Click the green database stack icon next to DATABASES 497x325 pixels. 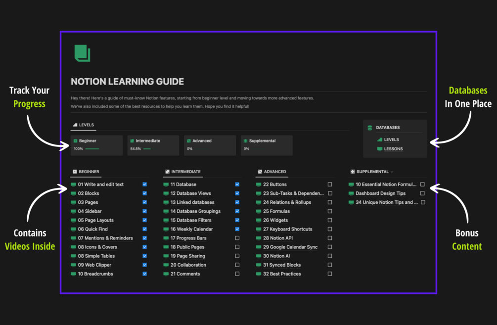369,128
